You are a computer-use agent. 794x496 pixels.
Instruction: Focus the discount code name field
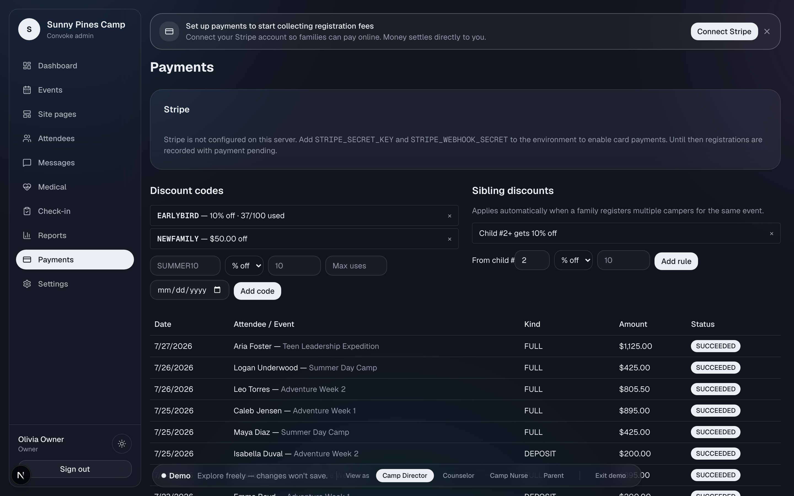185,266
